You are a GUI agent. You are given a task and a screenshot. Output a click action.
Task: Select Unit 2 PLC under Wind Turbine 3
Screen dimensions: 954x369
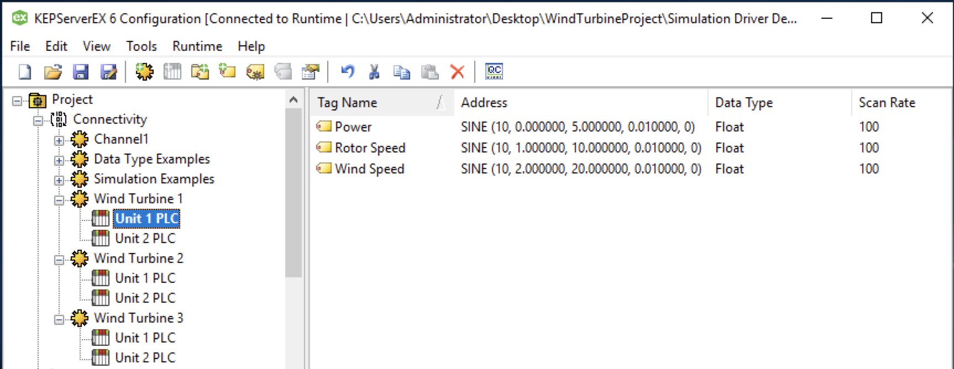pyautogui.click(x=145, y=358)
